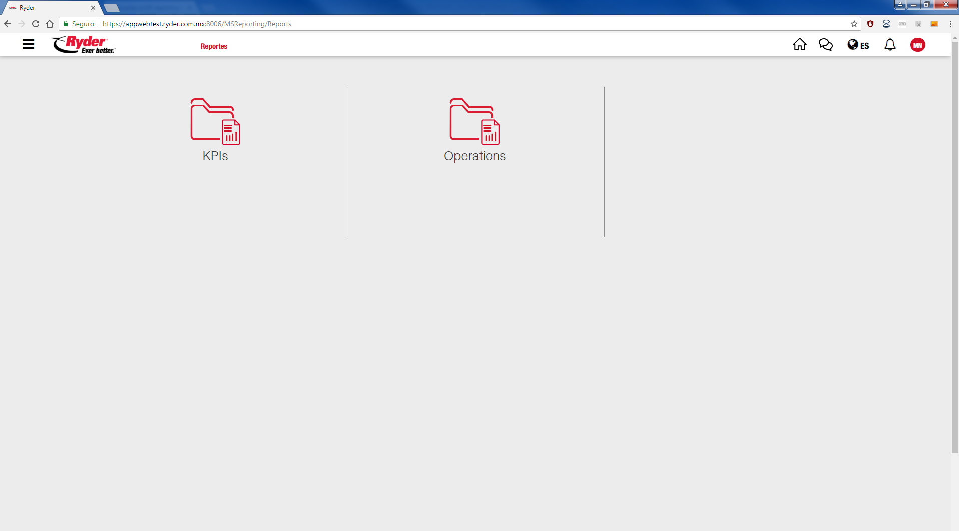Image resolution: width=959 pixels, height=531 pixels.
Task: Close the Ryder browser tab
Action: pos(93,8)
